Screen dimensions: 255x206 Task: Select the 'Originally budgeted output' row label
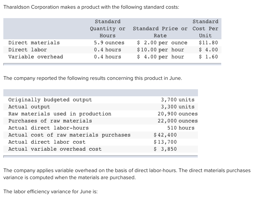click(50, 100)
